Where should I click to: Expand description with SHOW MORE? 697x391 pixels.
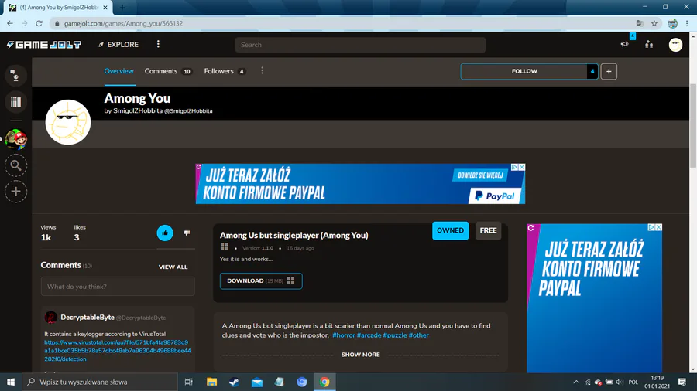pyautogui.click(x=360, y=355)
